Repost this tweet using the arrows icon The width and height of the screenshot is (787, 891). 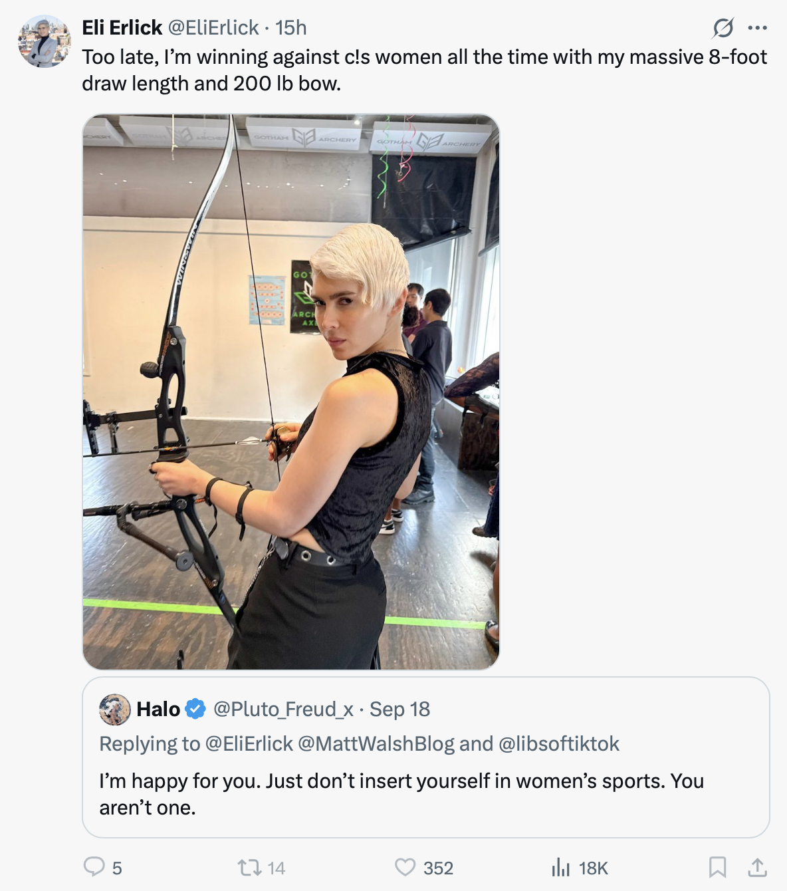click(x=249, y=867)
